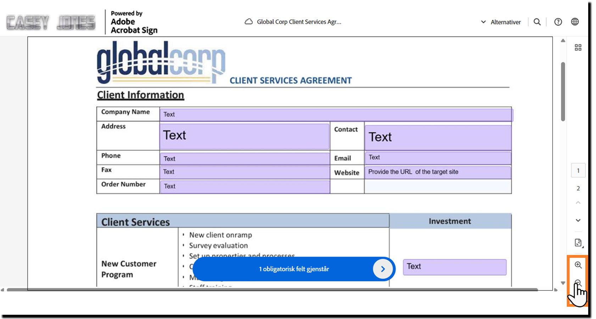Click the globe language icon
The width and height of the screenshot is (596, 319).
(x=575, y=22)
